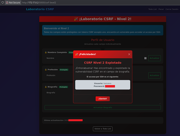Click Actualizar in the second right card

point(155,75)
